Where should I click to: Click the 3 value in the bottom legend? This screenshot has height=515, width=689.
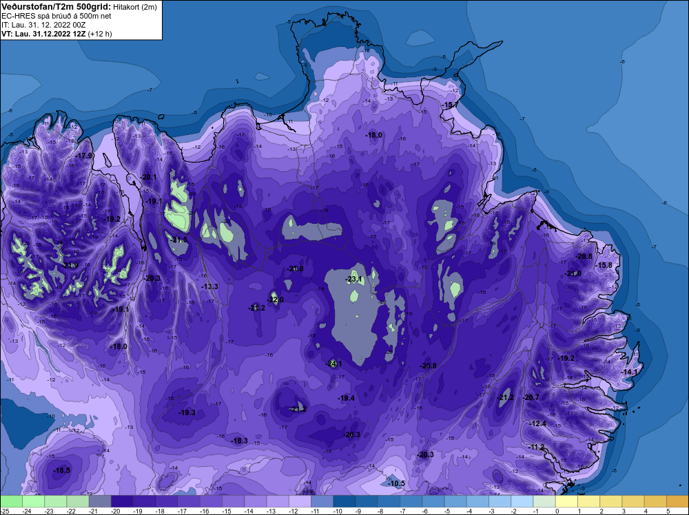coord(624,511)
